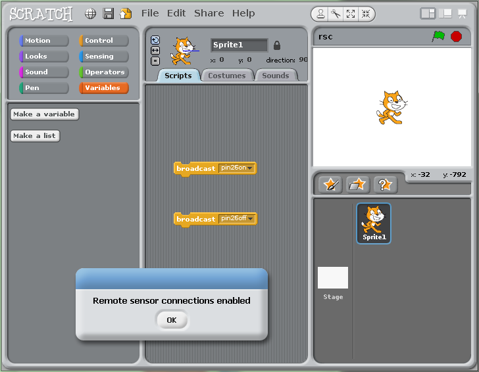Open the File menu
This screenshot has width=479, height=372.
(150, 13)
